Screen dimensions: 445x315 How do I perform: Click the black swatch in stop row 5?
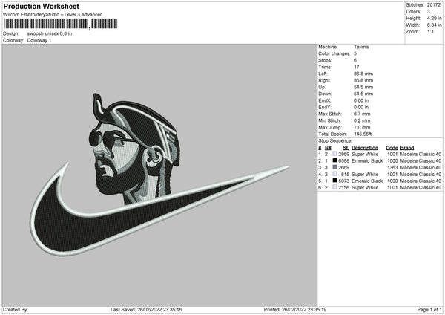point(334,181)
